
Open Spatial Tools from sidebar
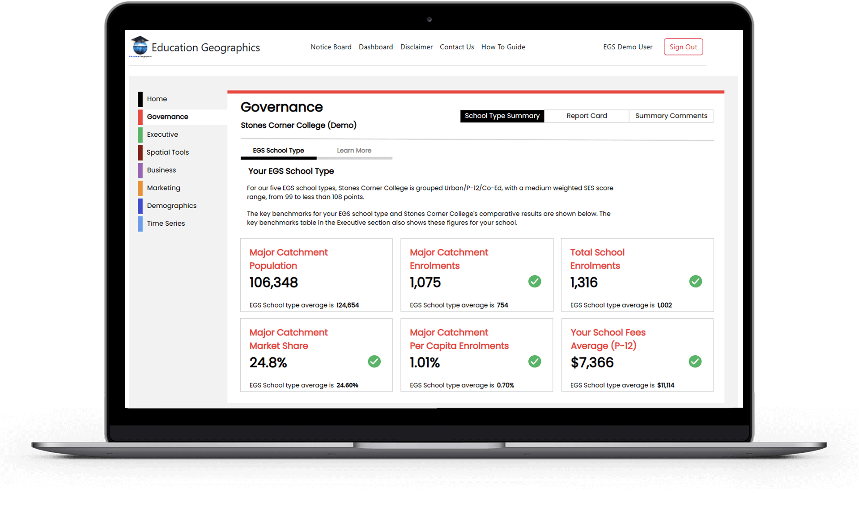[x=167, y=152]
